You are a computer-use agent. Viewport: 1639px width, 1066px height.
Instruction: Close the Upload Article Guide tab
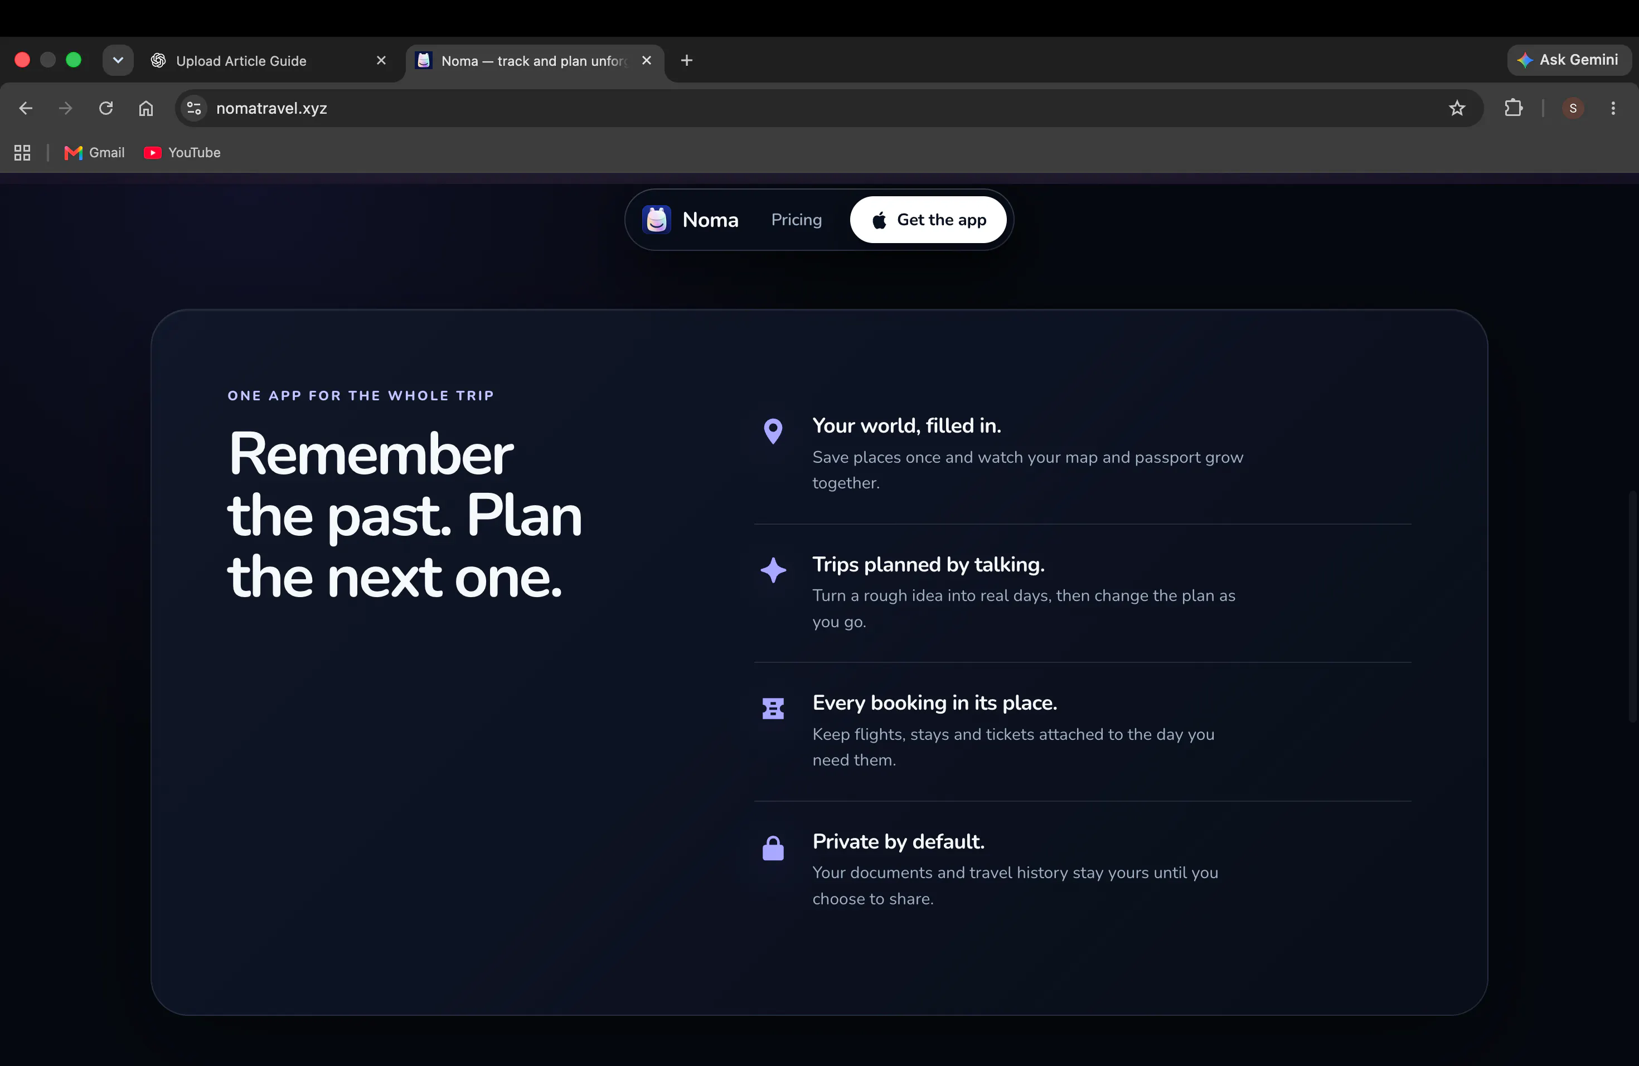381,61
